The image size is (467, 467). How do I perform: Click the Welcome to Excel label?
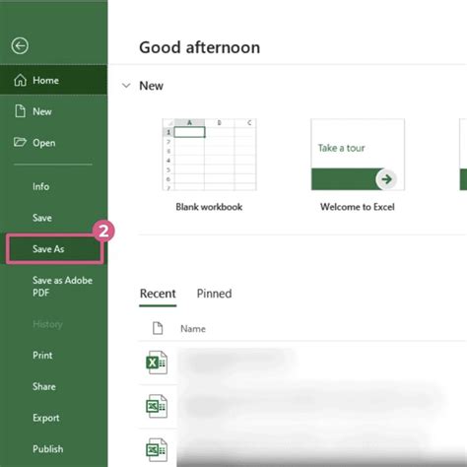point(358,207)
